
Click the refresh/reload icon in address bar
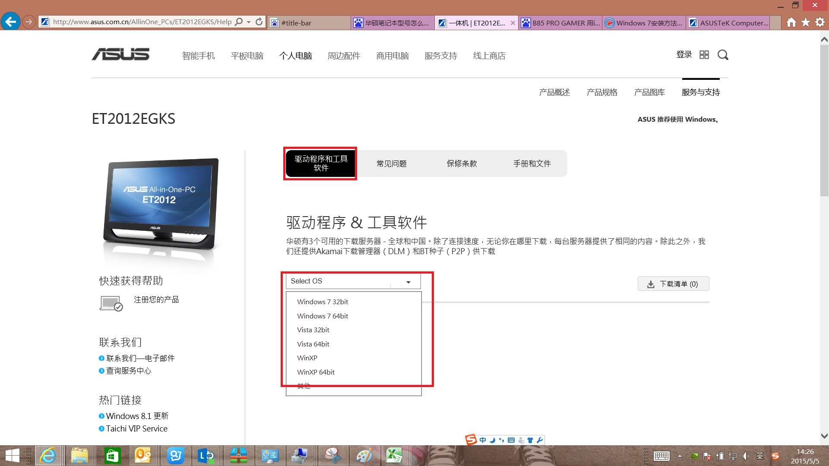259,22
